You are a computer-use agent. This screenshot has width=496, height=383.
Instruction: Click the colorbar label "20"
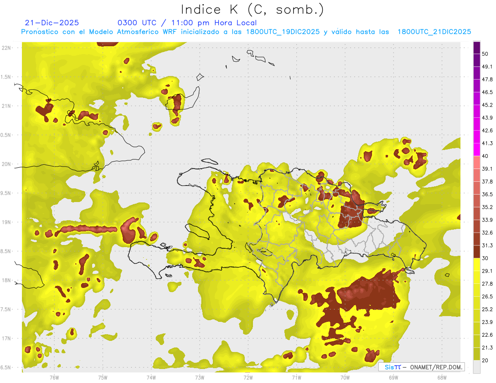485,360
